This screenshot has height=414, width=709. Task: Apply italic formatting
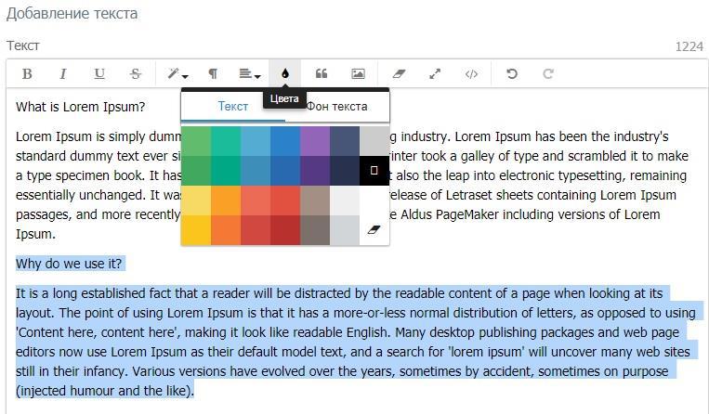point(63,73)
